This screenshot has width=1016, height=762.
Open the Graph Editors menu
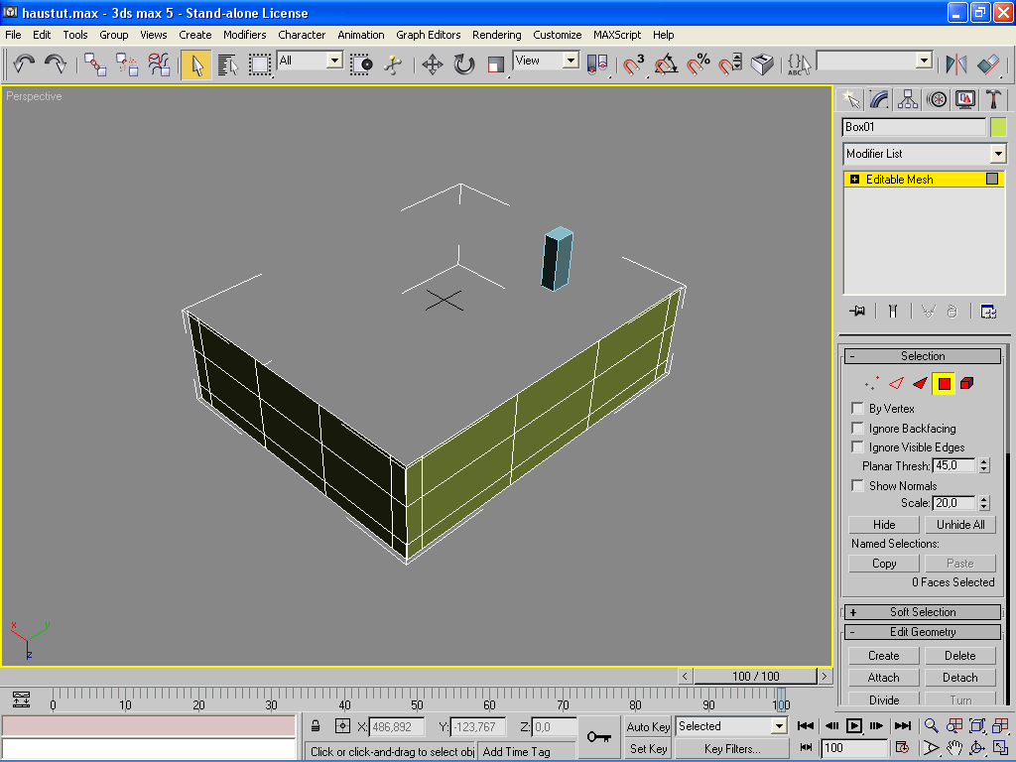tap(428, 35)
